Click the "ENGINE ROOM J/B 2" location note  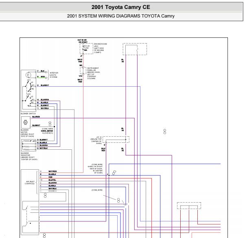click(100, 48)
